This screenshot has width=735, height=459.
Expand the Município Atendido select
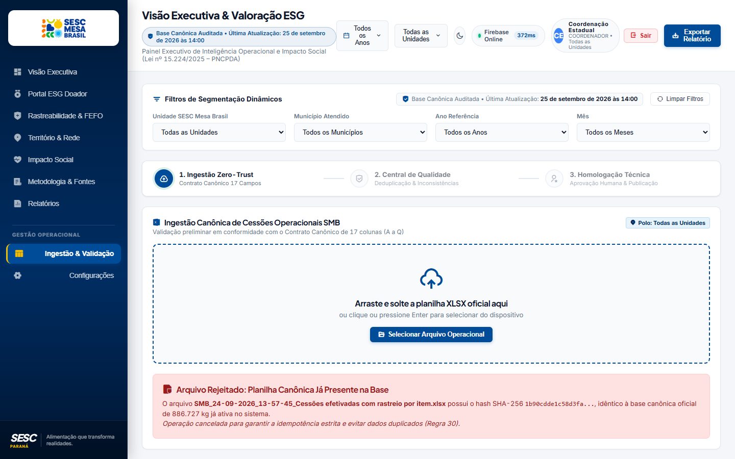point(360,132)
